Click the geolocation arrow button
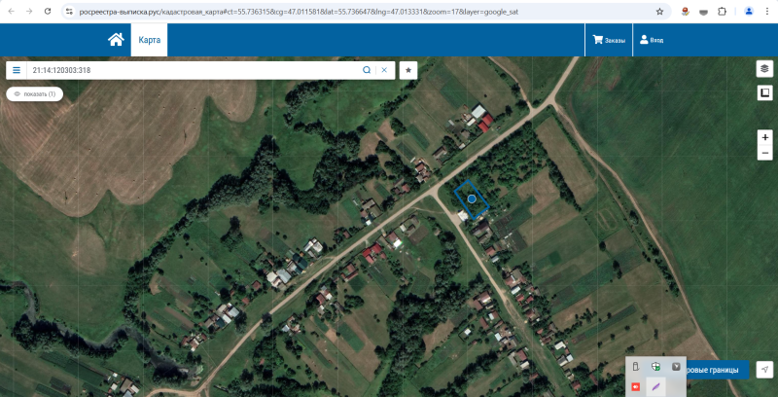This screenshot has width=778, height=397. click(764, 370)
